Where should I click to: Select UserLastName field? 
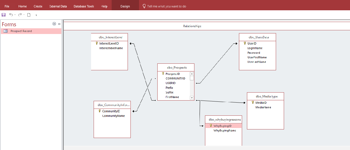click(x=257, y=62)
